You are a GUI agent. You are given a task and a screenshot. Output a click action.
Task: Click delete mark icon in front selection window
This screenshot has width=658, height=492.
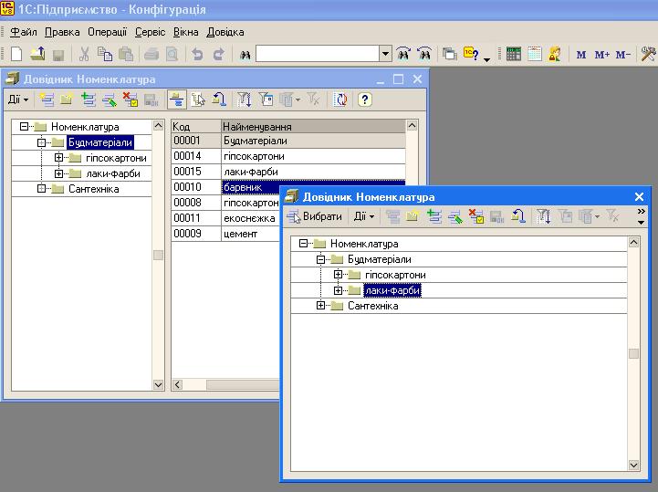coord(476,216)
